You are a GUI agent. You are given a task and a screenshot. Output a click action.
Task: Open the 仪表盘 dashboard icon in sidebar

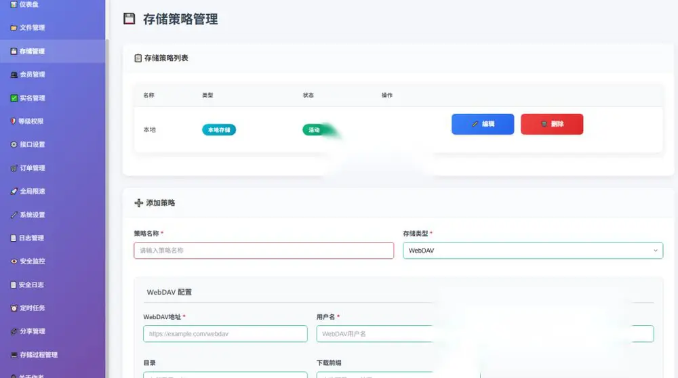14,4
